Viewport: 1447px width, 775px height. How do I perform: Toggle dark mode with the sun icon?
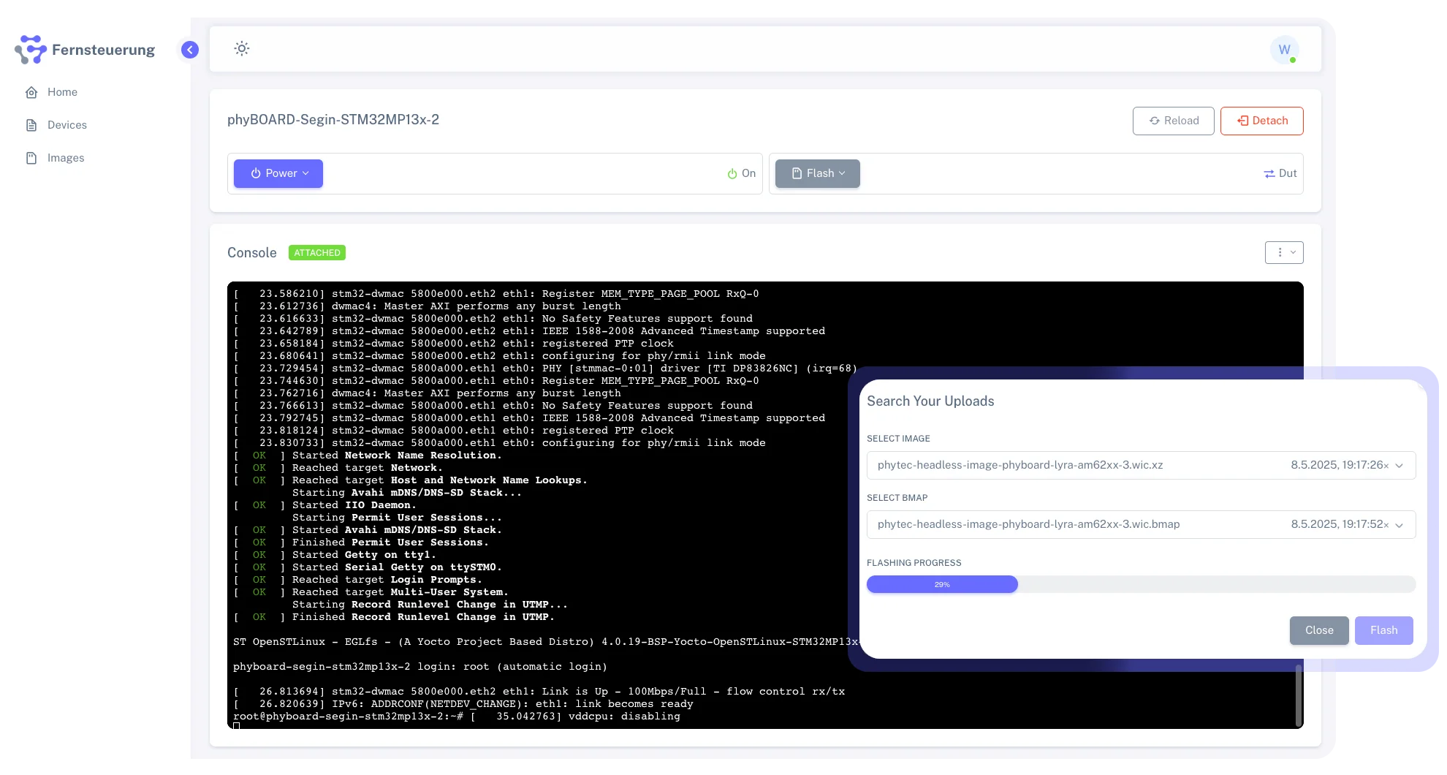(241, 48)
